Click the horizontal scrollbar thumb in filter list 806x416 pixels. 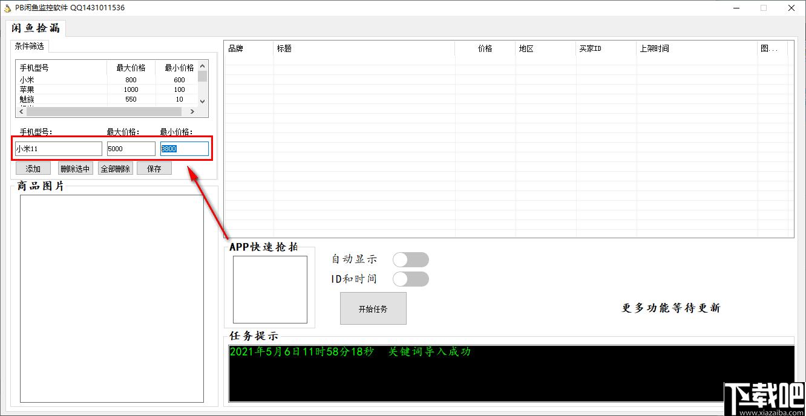[x=103, y=112]
